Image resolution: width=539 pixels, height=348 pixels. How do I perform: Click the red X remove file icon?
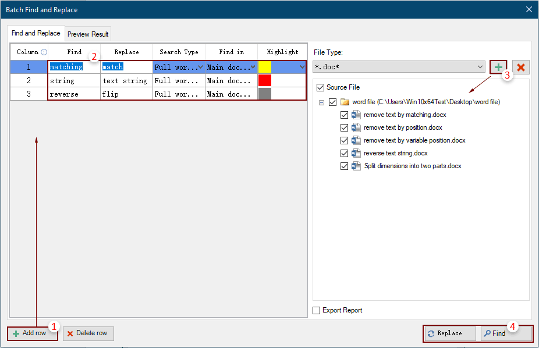pyautogui.click(x=520, y=68)
